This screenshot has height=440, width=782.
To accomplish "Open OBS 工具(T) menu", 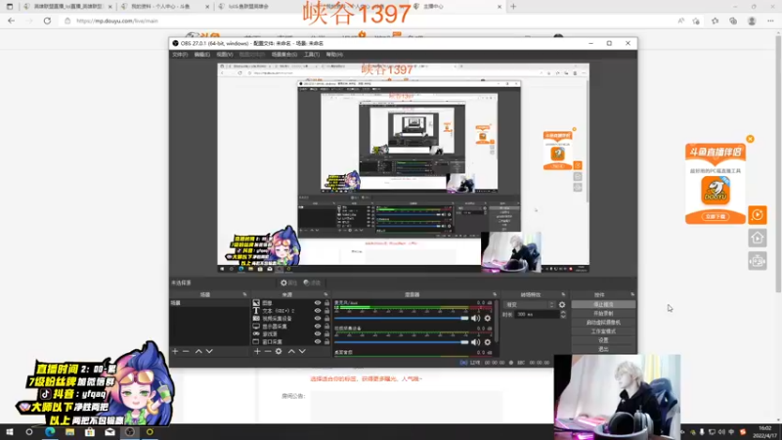I will click(x=312, y=55).
